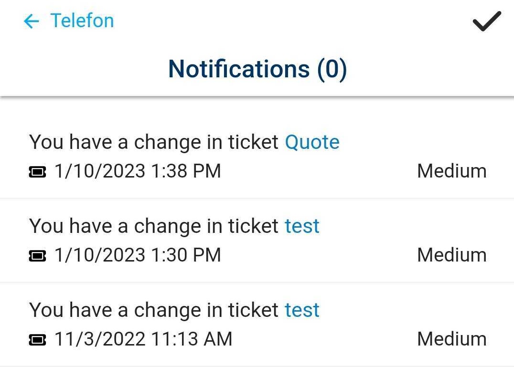Click the Medium priority on the Quote notification
514x367 pixels.
point(451,170)
